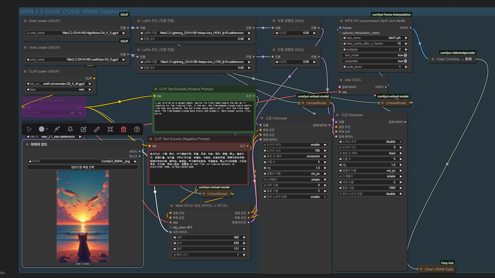Collapse the CLIPLoader (GGUF) node dot

pyautogui.click(x=25, y=71)
